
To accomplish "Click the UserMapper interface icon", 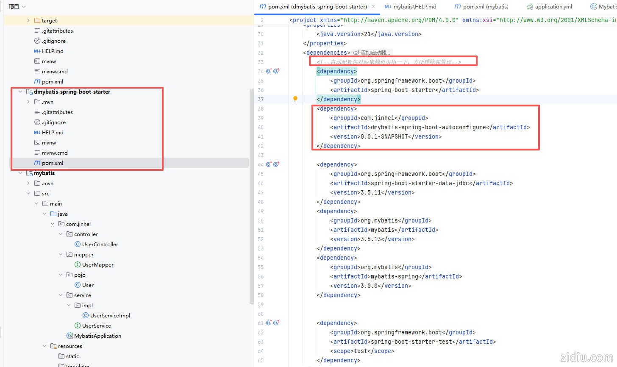I will (x=78, y=264).
